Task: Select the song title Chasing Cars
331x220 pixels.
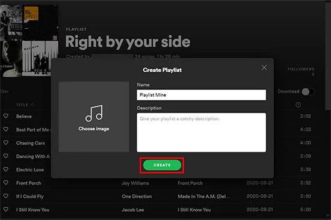Action: pyautogui.click(x=31, y=143)
